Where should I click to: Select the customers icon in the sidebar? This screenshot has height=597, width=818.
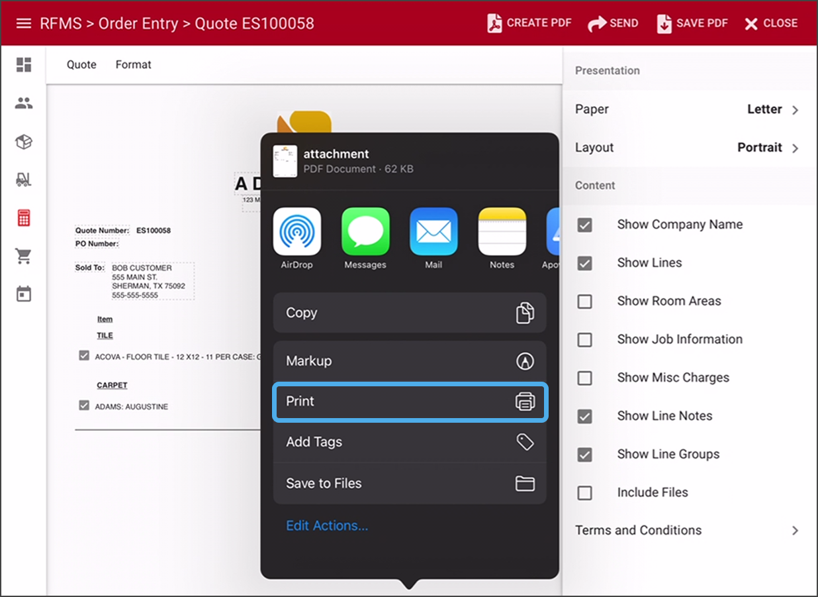(24, 103)
